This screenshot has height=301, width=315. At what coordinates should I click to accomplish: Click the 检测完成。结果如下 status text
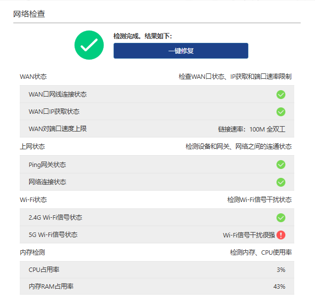click(143, 36)
